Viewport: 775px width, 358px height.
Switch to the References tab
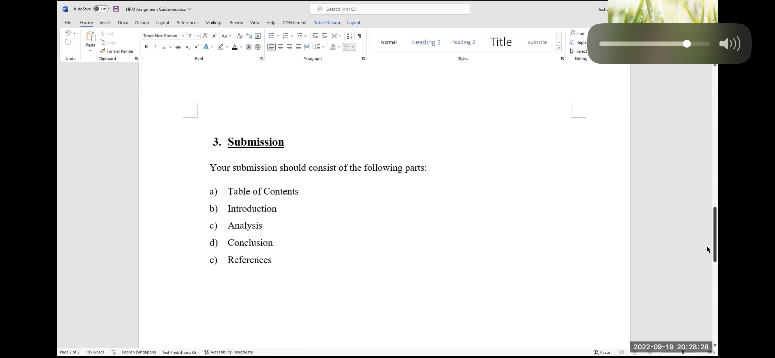click(187, 22)
